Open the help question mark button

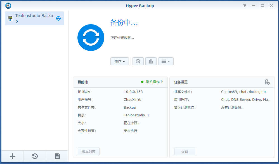(245, 6)
